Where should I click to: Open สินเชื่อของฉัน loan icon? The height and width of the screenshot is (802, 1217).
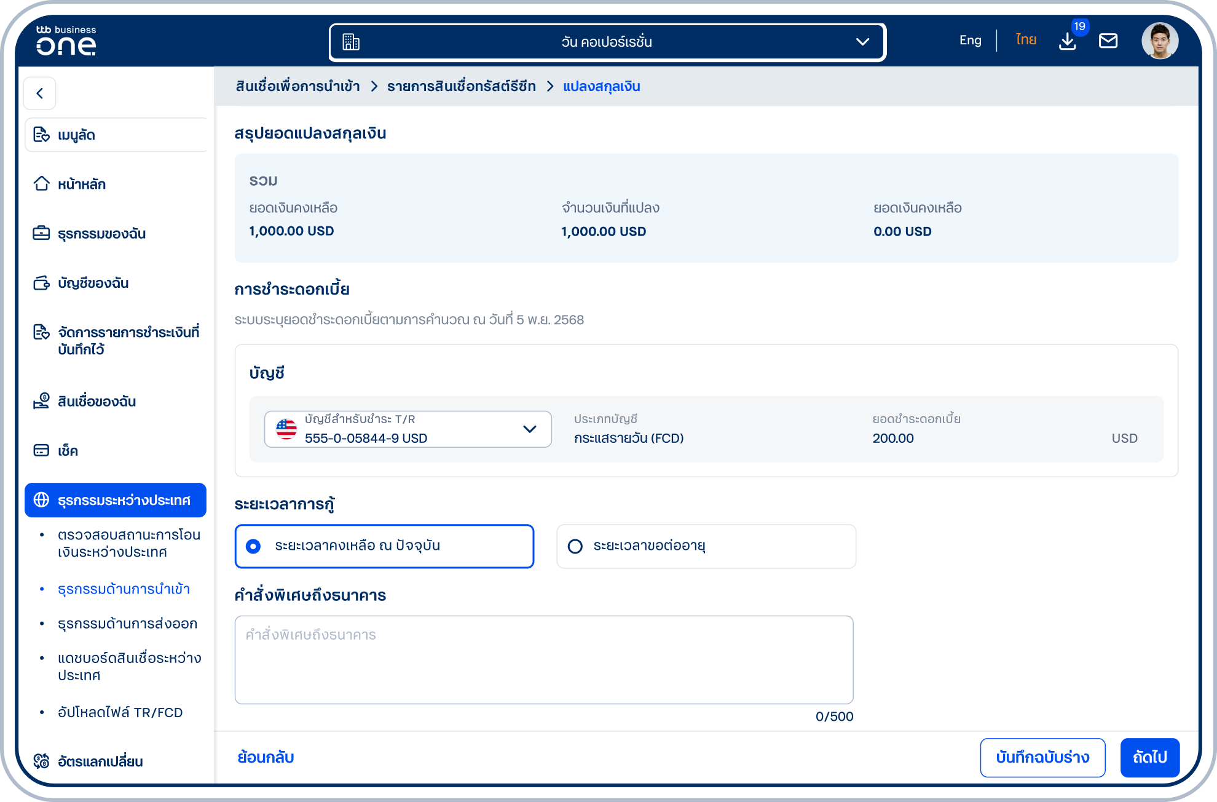point(41,401)
